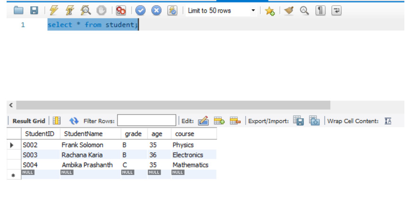Click NULL cell under course
The height and width of the screenshot is (197, 411).
[x=194, y=174]
